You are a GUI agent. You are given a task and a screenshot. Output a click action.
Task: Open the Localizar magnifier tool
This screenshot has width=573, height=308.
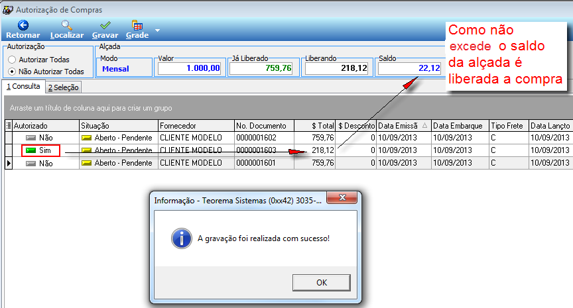click(x=67, y=25)
